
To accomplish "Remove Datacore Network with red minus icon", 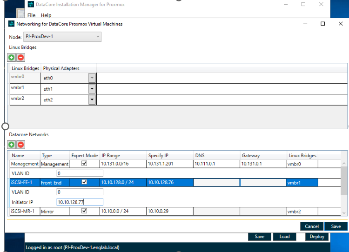I will (20, 145).
